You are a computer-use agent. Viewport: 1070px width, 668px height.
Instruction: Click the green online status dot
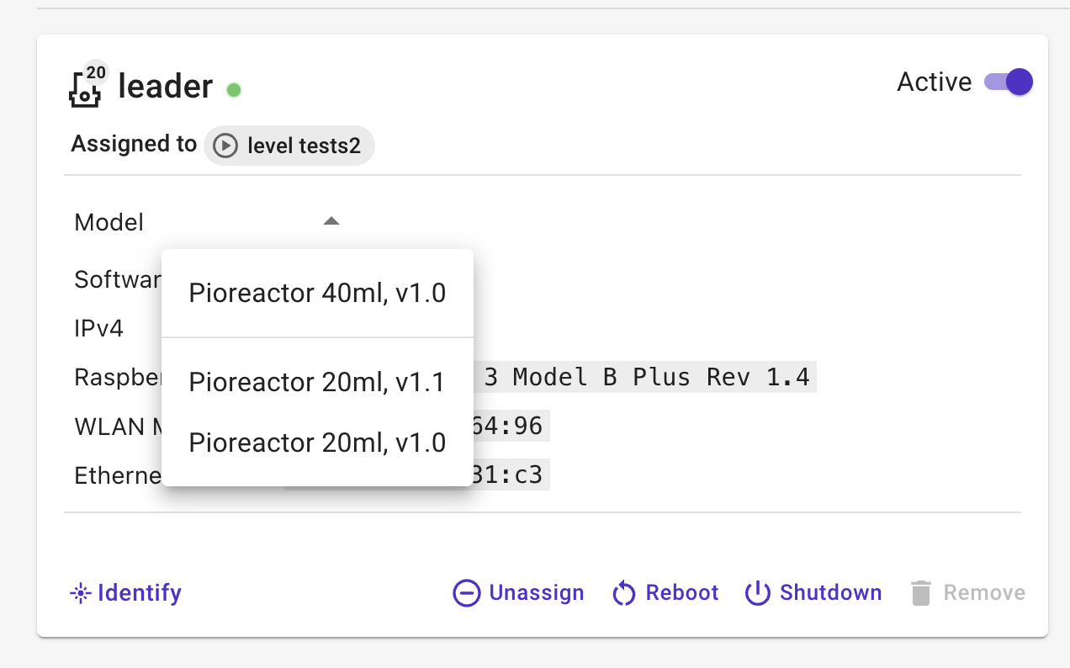(x=234, y=89)
